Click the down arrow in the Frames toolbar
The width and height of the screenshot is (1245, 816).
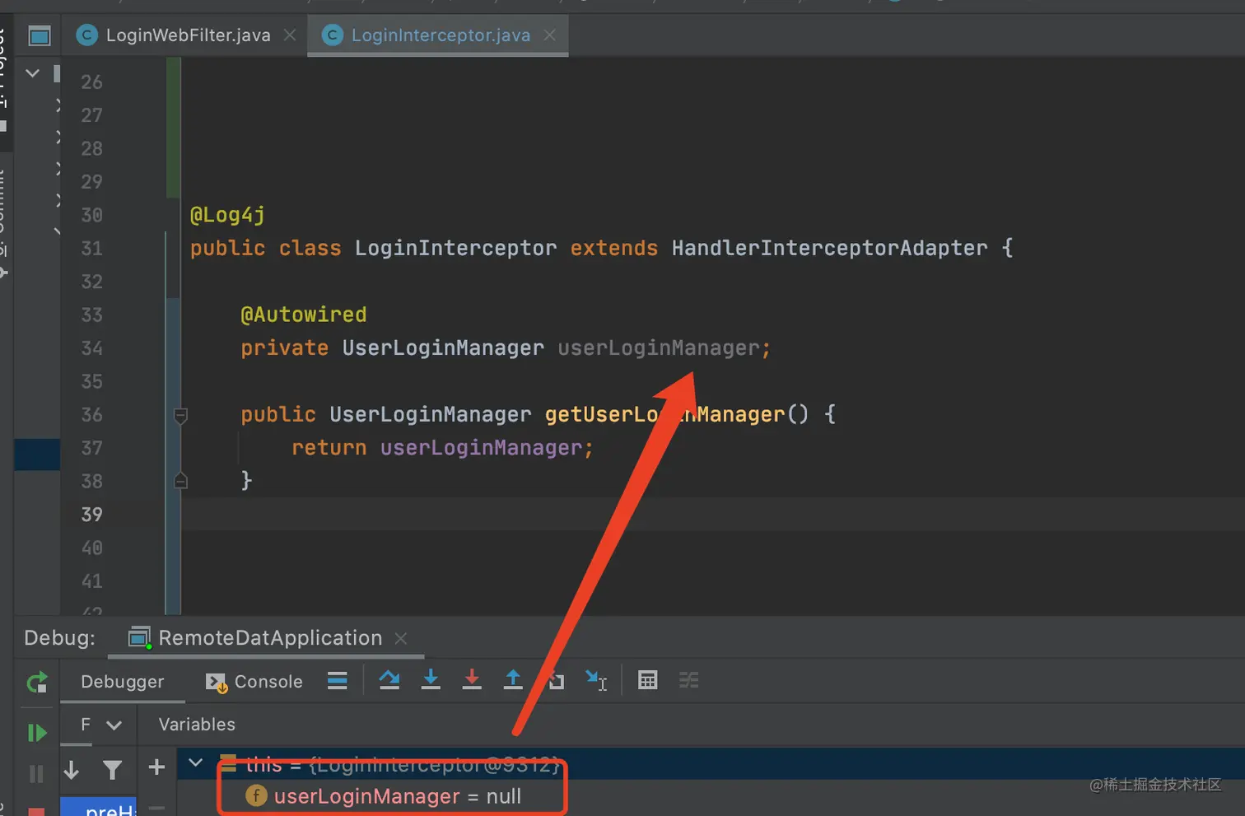tap(72, 770)
